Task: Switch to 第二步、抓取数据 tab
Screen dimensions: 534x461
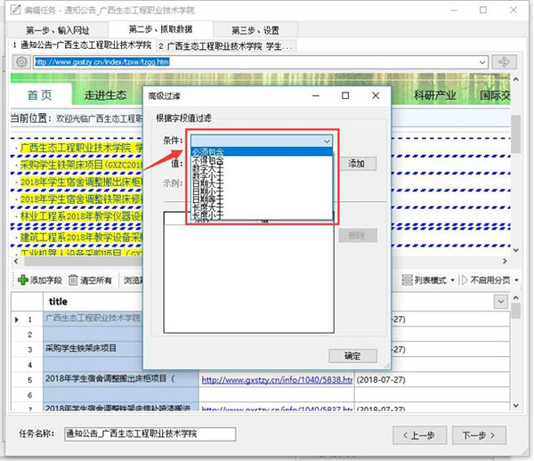Action: (x=160, y=29)
